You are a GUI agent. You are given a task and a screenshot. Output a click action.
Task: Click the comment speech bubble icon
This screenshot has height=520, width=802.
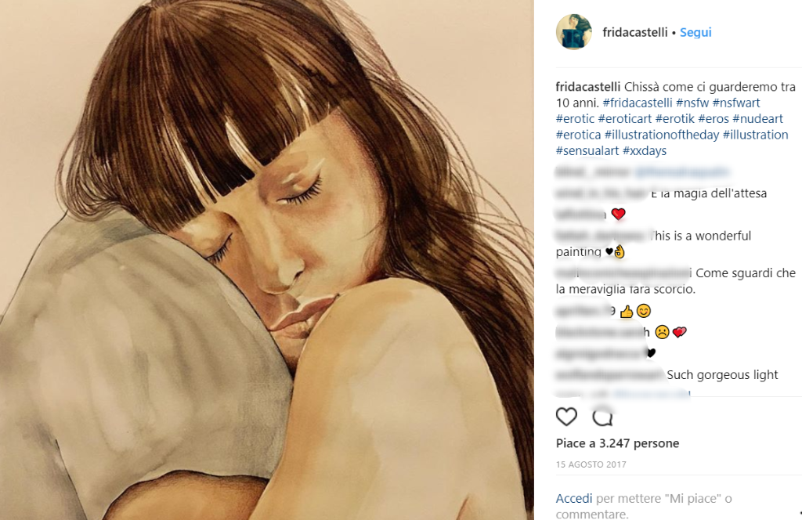coord(602,417)
